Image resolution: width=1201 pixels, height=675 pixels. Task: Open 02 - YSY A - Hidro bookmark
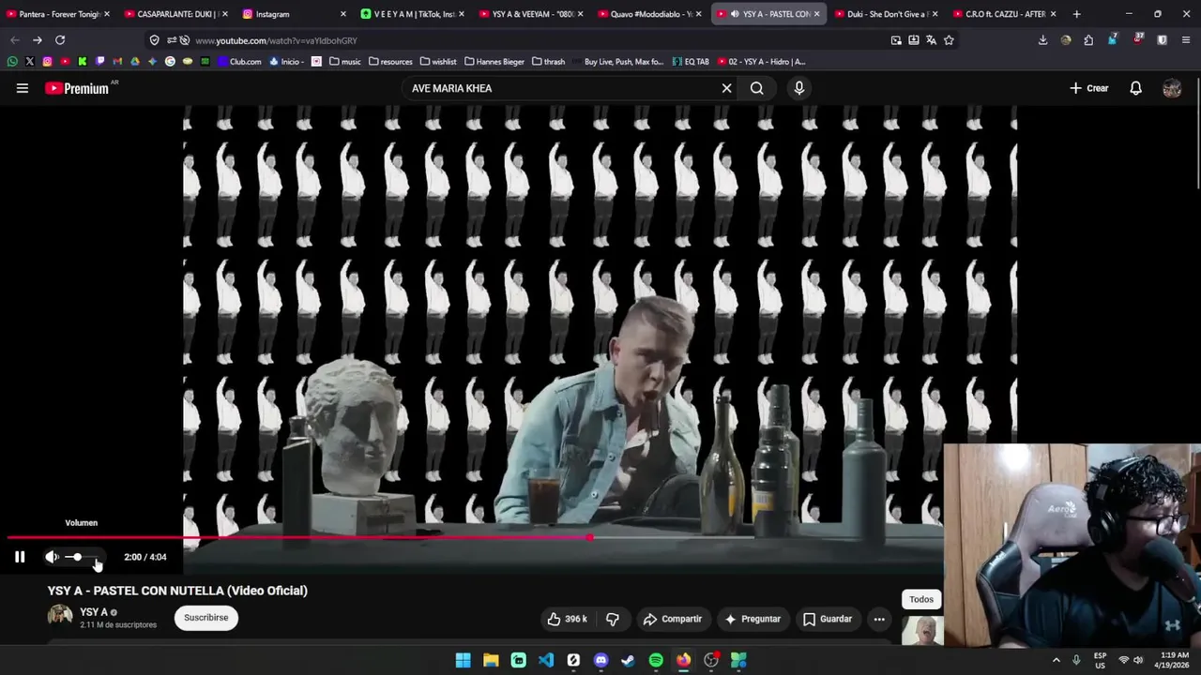point(761,62)
